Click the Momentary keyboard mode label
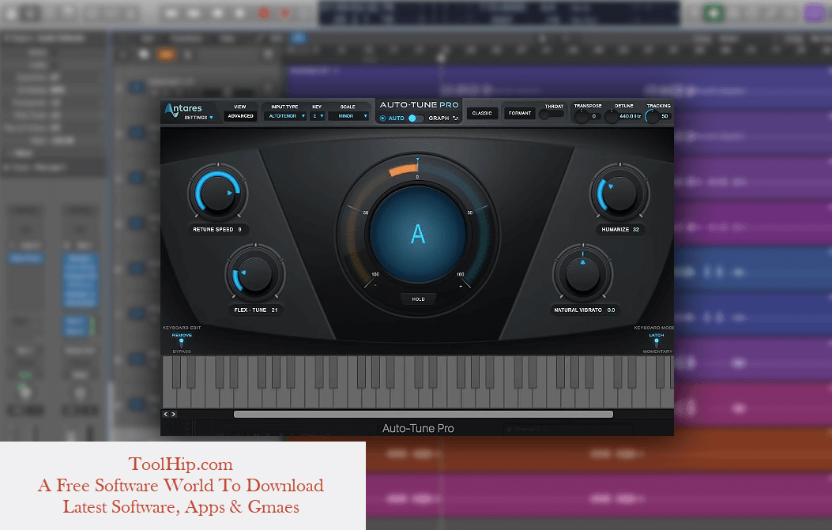The width and height of the screenshot is (832, 530). coord(657,351)
